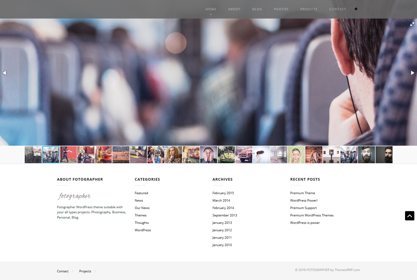This screenshot has height=280, width=417.
Task: Choose the brown leather suitcase thumbnail
Action: pyautogui.click(x=121, y=155)
